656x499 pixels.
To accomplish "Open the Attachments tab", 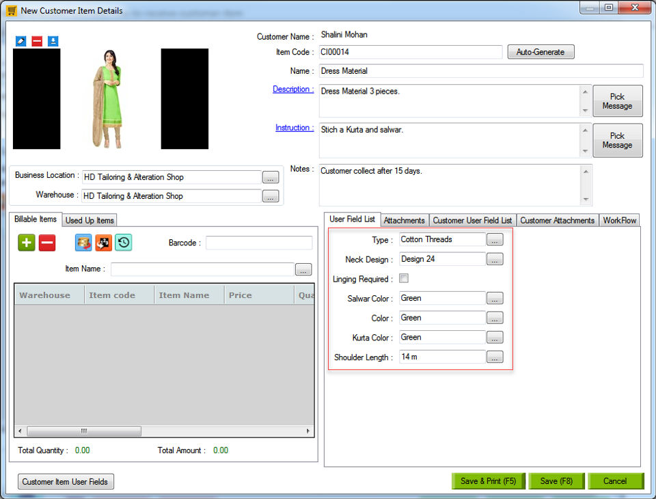I will pos(404,220).
